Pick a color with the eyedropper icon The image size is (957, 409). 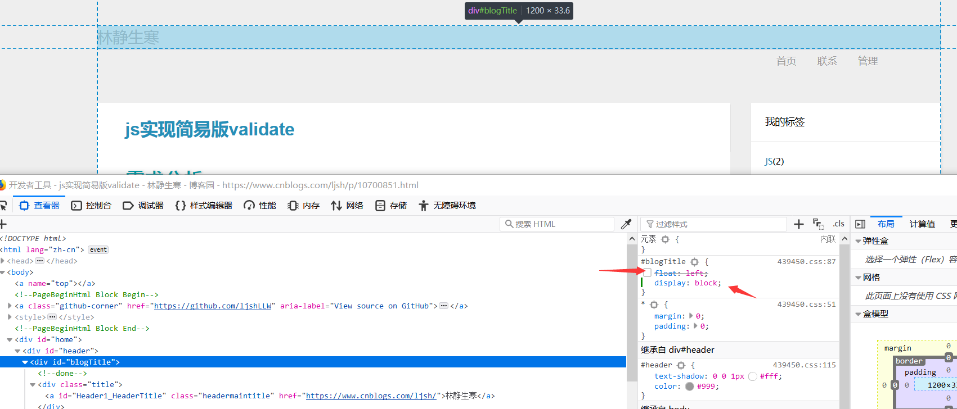626,224
